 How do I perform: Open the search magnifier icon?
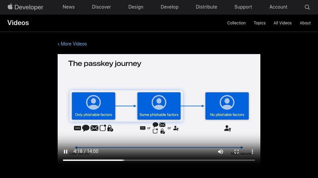point(307,7)
